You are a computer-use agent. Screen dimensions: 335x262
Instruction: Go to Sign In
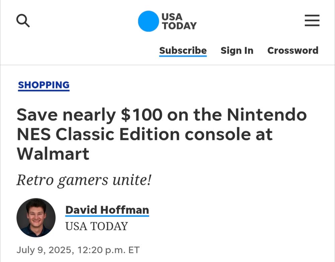tap(237, 51)
